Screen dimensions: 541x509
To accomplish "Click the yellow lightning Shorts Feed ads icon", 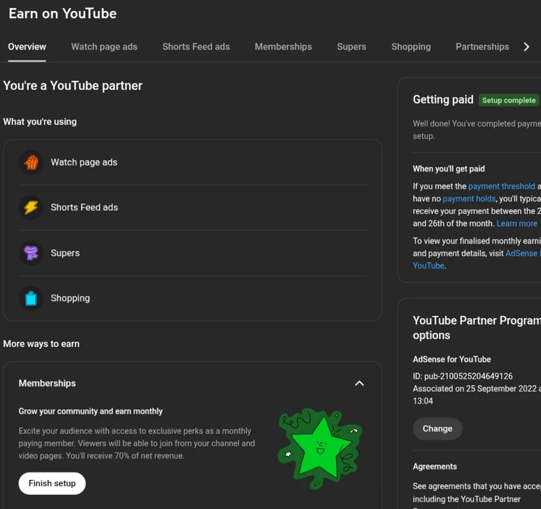I will (x=31, y=207).
